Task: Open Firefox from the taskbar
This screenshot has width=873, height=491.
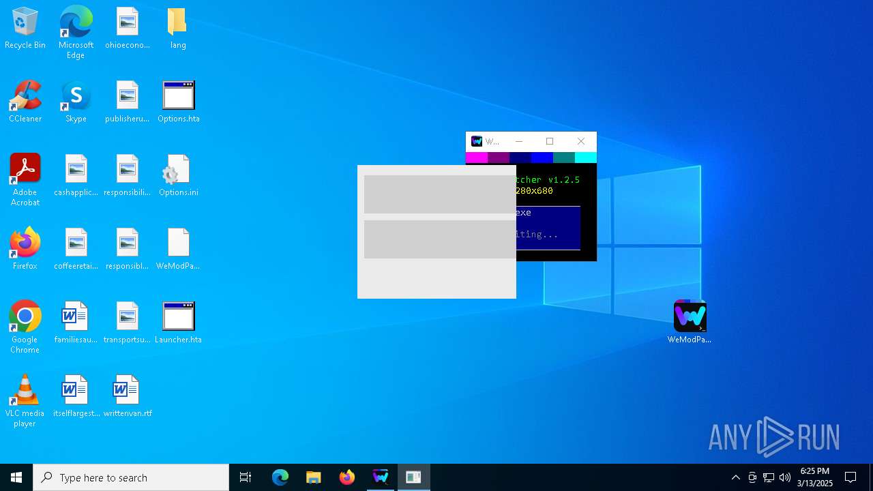Action: pos(347,477)
